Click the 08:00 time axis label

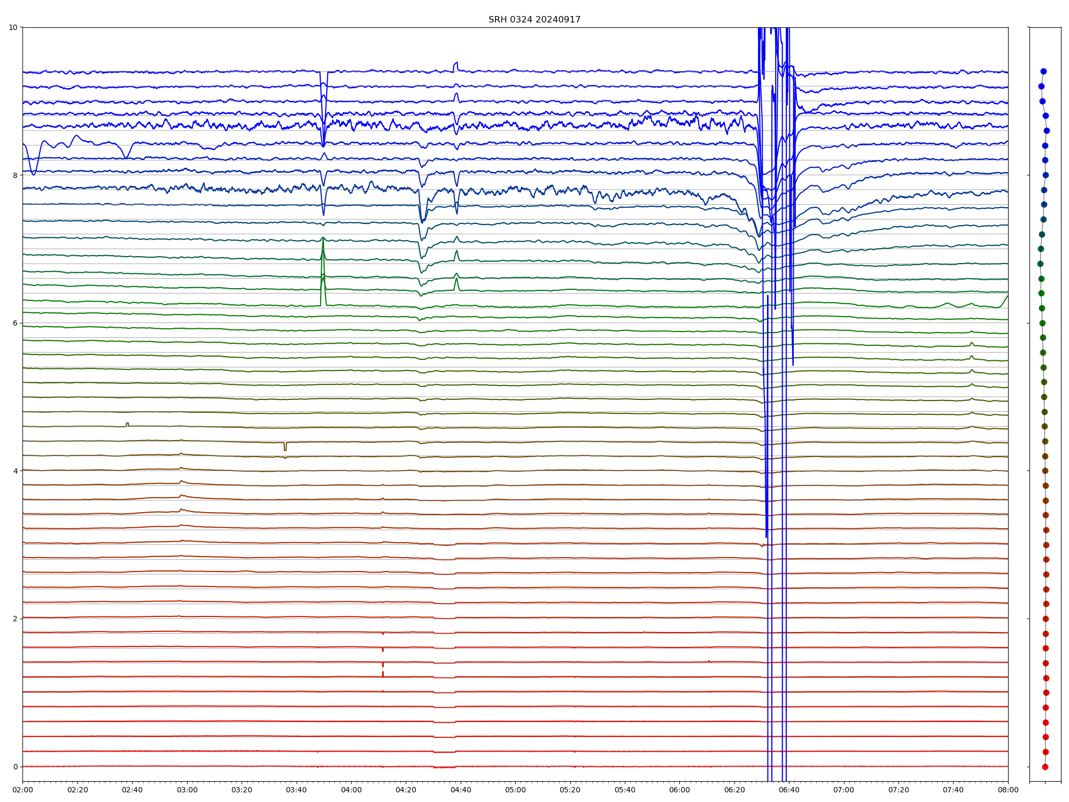[x=1008, y=790]
